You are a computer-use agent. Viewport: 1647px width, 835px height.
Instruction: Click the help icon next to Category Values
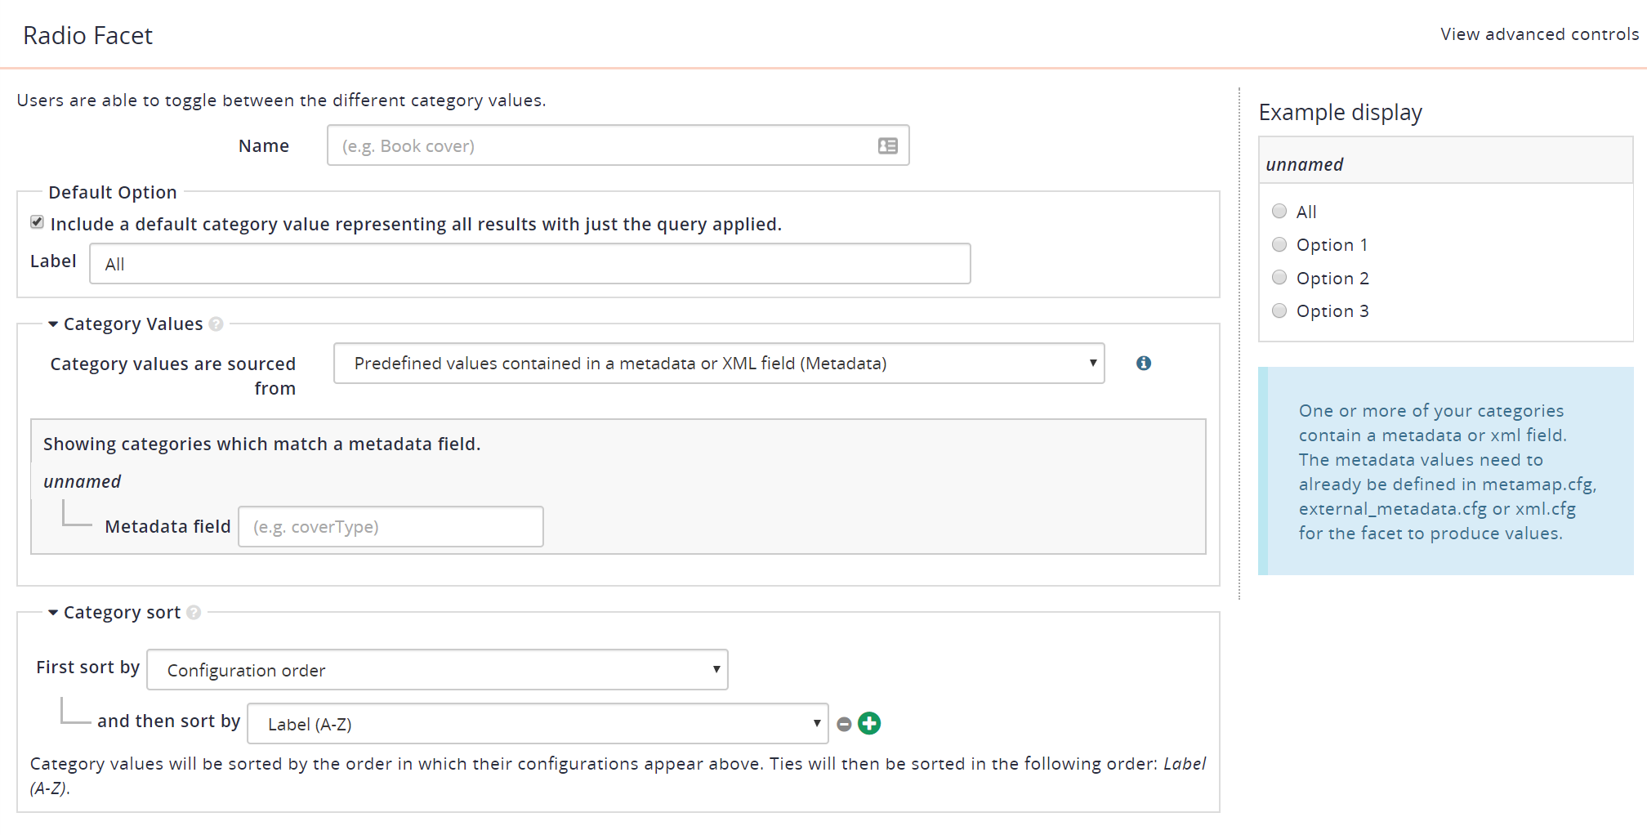(216, 324)
